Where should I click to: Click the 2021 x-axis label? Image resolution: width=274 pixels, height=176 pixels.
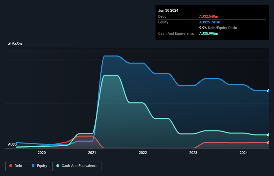[x=92, y=153]
